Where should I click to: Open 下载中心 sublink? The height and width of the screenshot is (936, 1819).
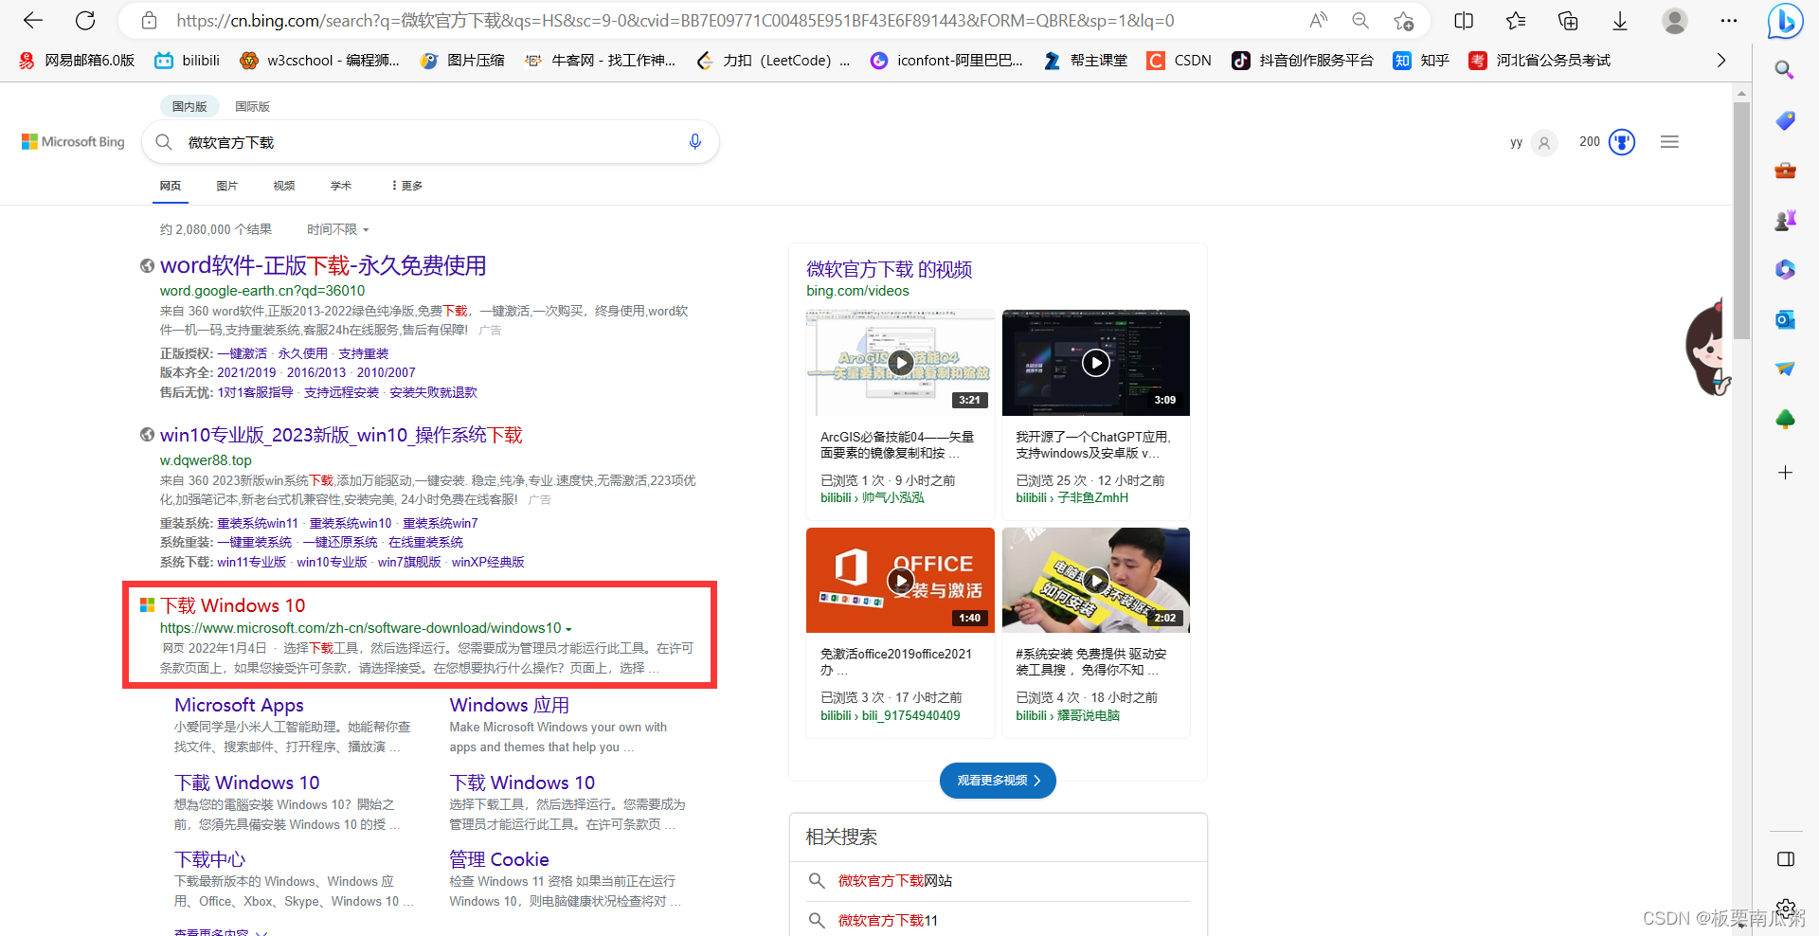[210, 859]
